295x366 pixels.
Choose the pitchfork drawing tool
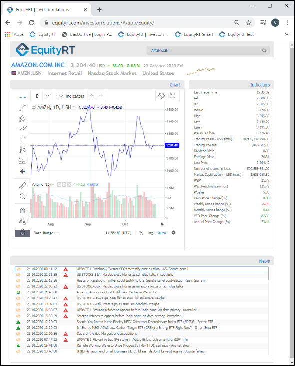[x=22, y=119]
